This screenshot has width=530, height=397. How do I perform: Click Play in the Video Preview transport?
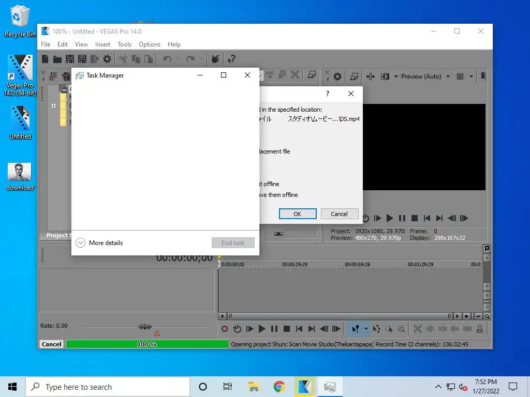(390, 219)
